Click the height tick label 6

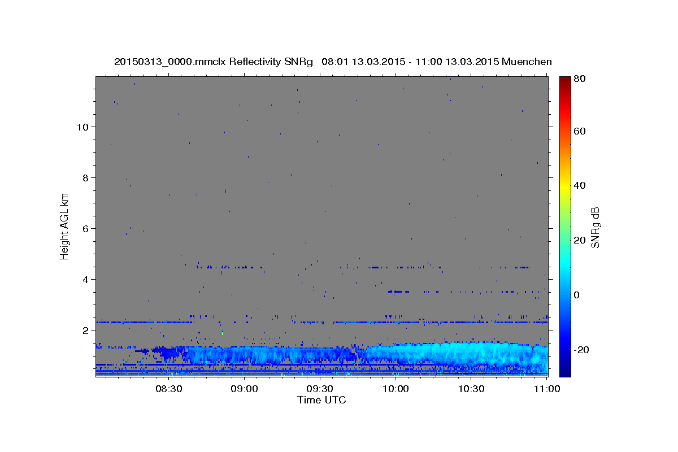tap(85, 228)
